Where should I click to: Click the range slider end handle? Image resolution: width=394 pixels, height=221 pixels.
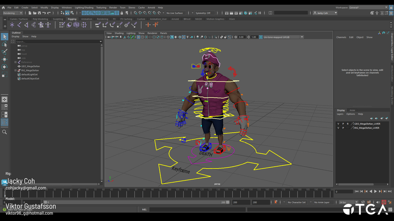228,202
